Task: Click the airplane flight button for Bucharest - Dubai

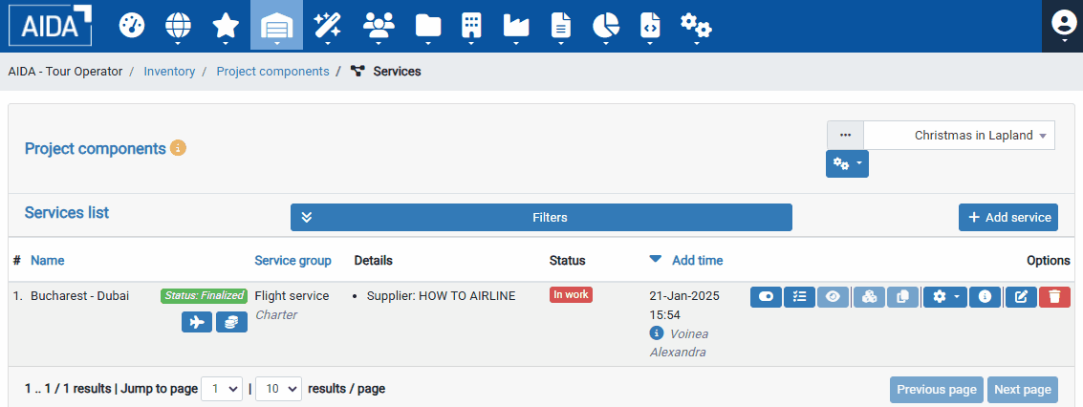Action: [197, 322]
